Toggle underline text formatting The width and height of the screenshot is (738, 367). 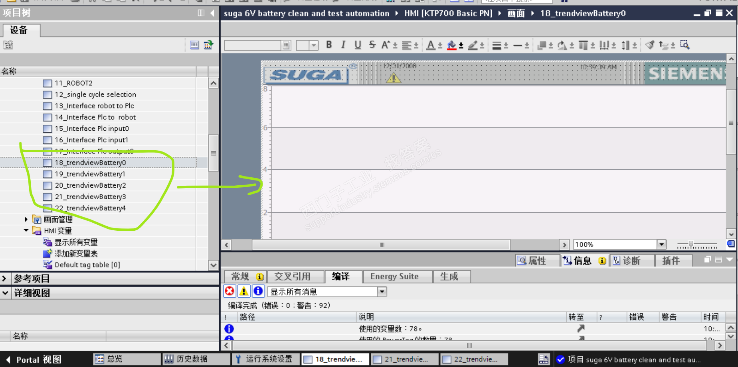point(358,45)
